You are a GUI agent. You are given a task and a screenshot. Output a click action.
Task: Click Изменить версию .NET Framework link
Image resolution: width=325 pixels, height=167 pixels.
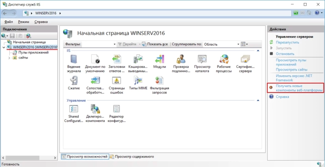(294, 78)
